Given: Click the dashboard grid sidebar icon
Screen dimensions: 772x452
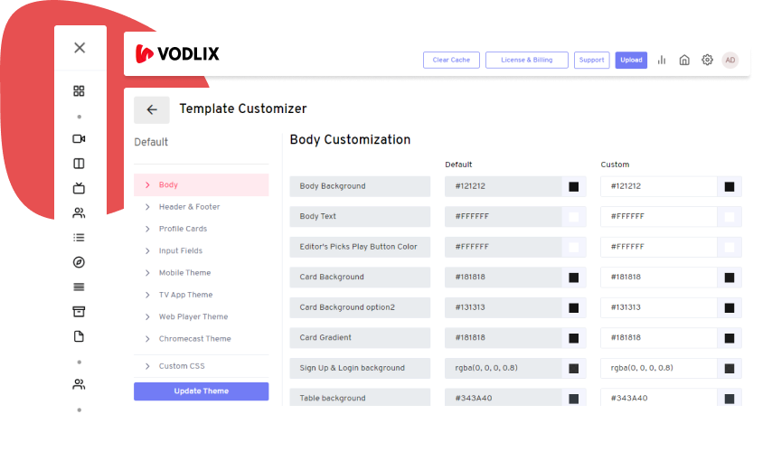Looking at the screenshot, I should [79, 90].
